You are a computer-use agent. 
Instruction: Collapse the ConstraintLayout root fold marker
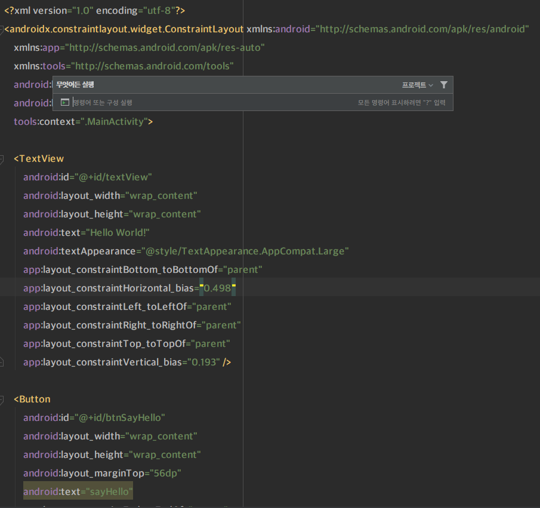(x=2, y=29)
